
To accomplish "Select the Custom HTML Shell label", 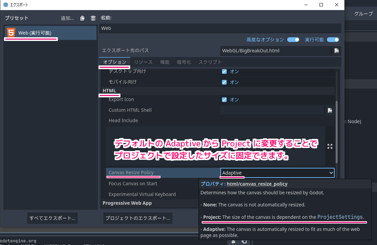I will click(130, 110).
